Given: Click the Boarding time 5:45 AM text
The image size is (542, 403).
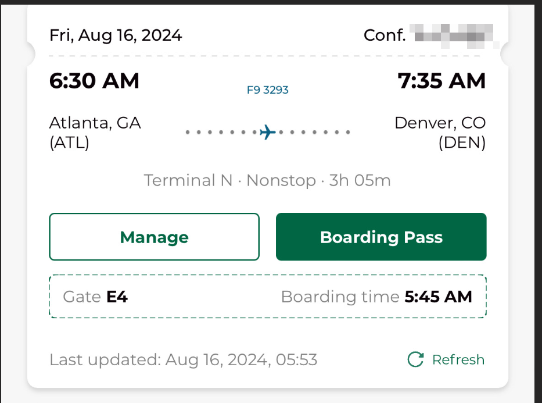Looking at the screenshot, I should 376,297.
